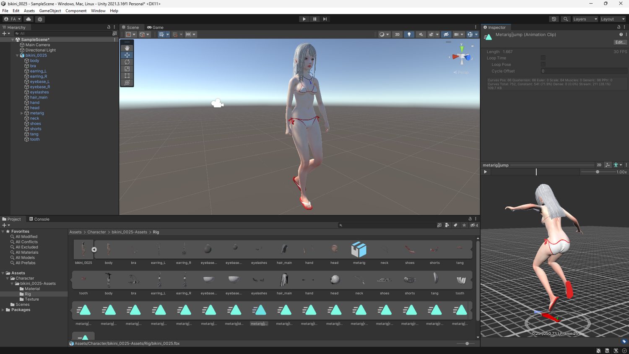Image resolution: width=629 pixels, height=354 pixels.
Task: Open the Window menu
Action: tap(98, 11)
